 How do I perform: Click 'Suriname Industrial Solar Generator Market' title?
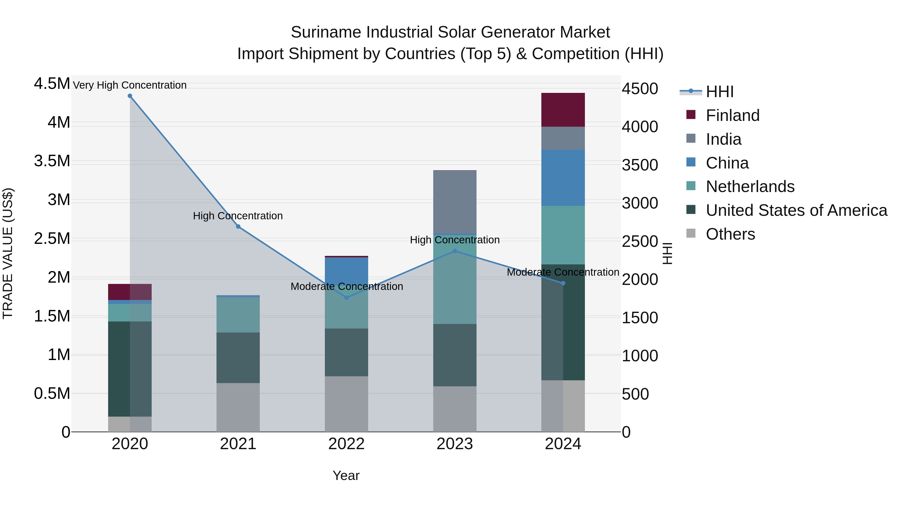450,32
